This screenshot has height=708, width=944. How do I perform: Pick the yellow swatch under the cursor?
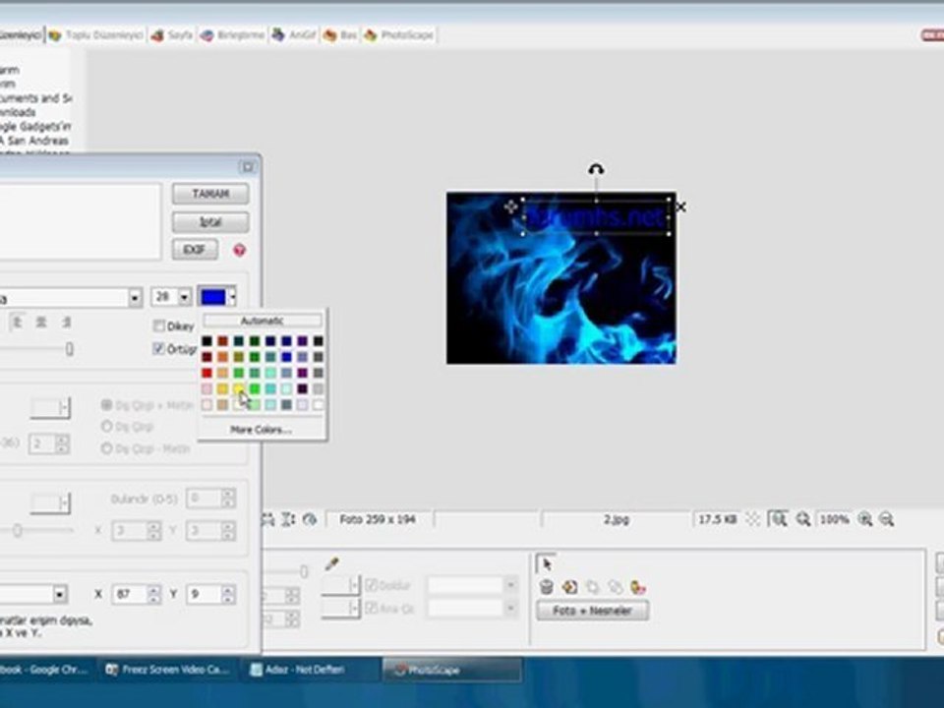pos(238,389)
